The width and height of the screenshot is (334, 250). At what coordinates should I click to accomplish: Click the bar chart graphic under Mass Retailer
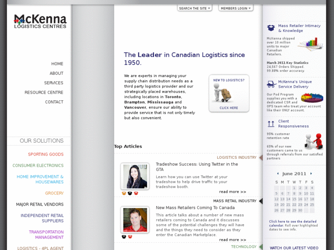311,44
